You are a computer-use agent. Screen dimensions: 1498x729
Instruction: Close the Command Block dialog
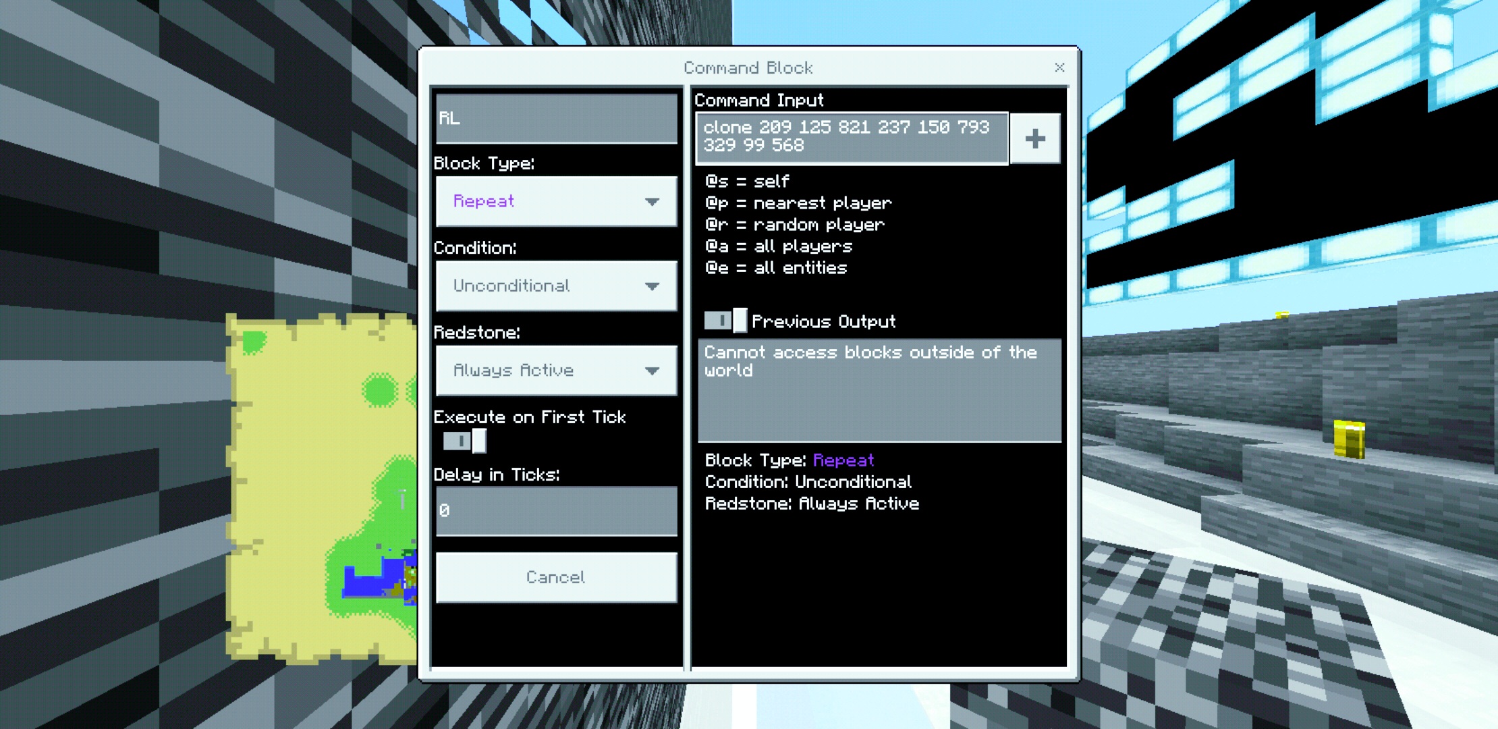coord(1059,67)
